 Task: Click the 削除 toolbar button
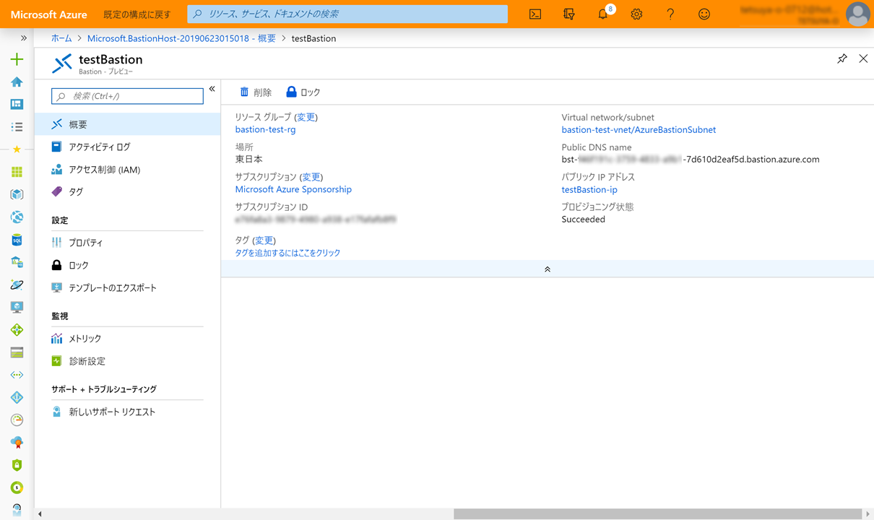[x=256, y=92]
